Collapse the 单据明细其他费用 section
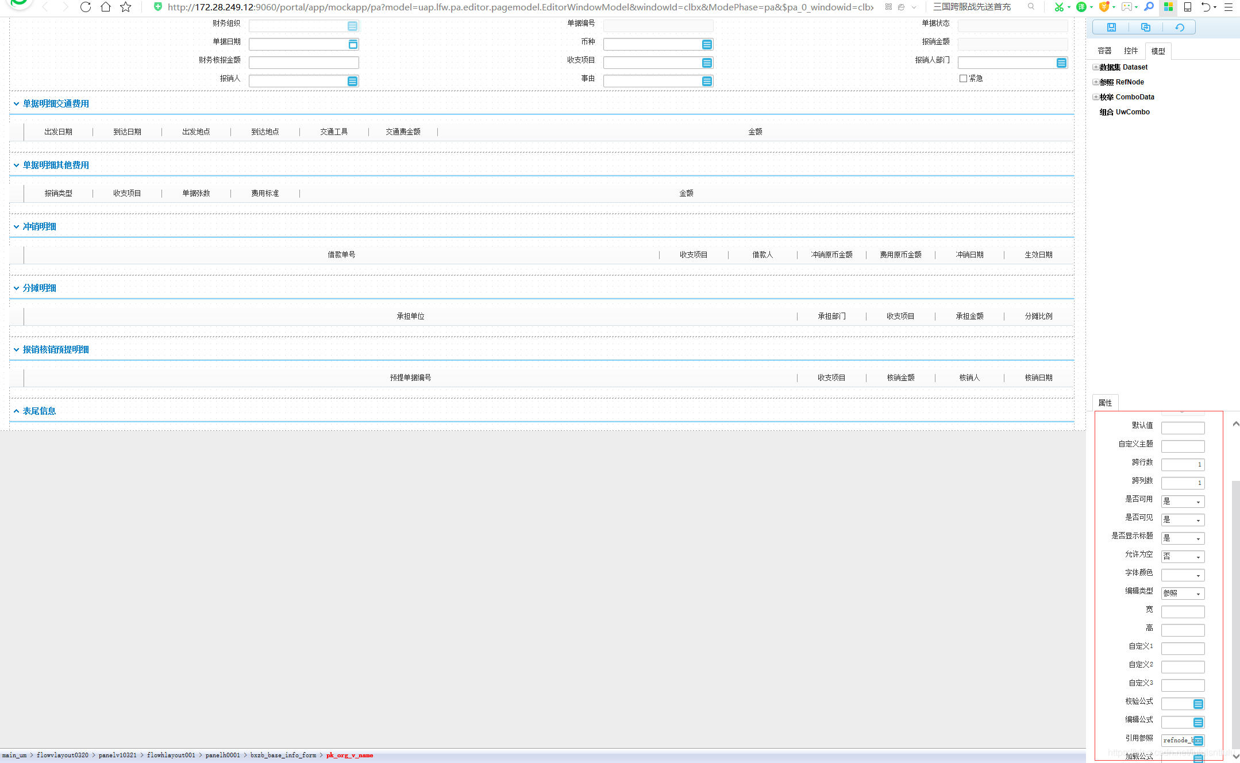Viewport: 1240px width, 763px height. (16, 165)
